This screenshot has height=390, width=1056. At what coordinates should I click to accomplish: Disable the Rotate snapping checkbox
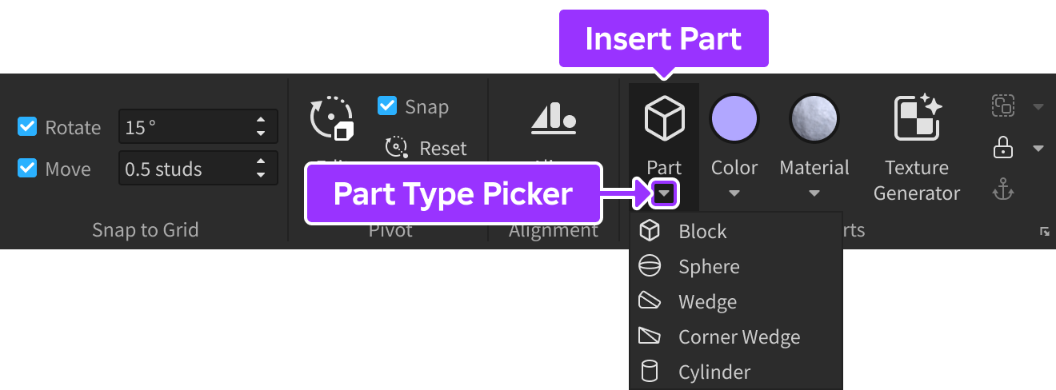coord(28,127)
